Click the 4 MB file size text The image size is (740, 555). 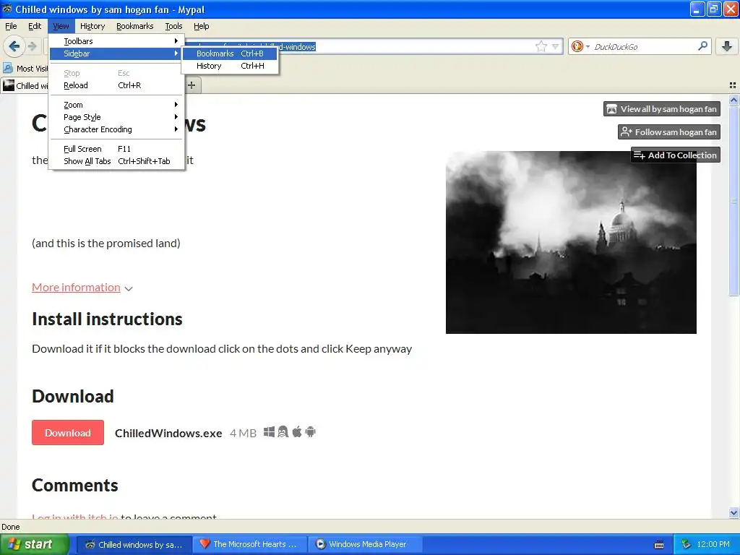243,433
